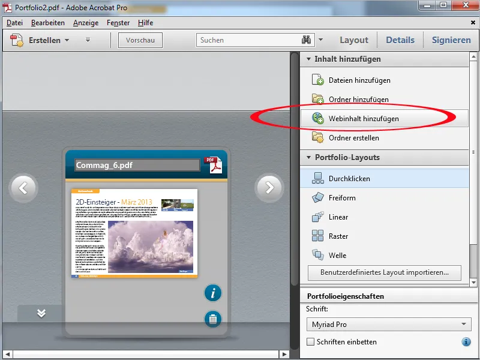This screenshot has width=480, height=360.
Task: Open the Hilfe menu
Action: click(145, 23)
